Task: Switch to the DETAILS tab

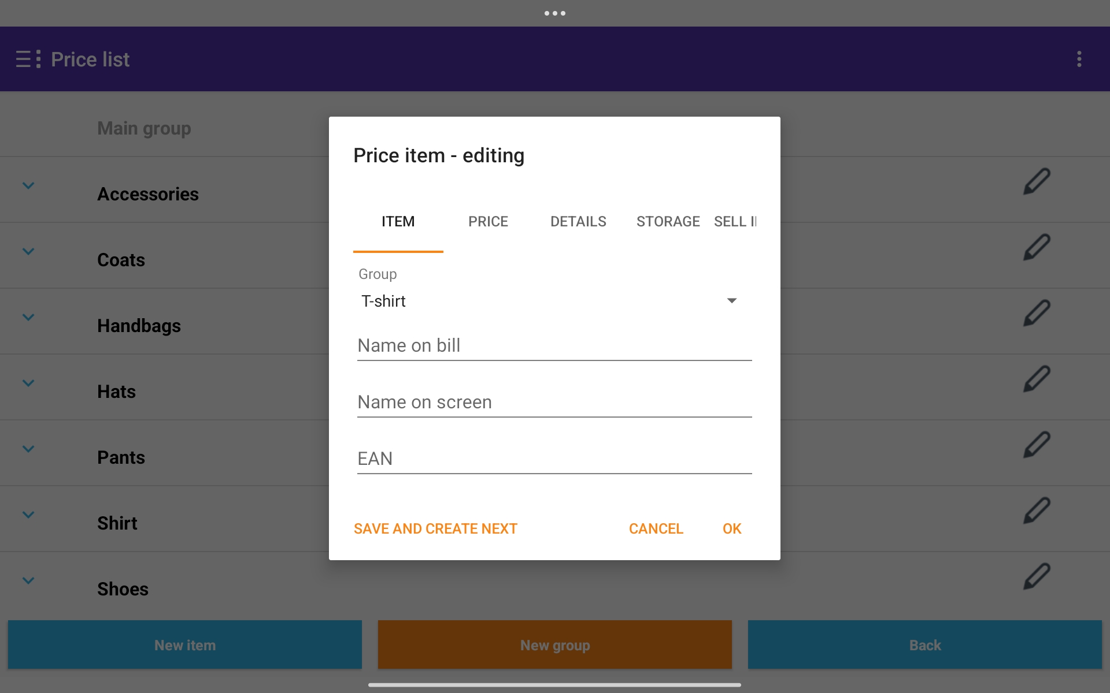Action: pyautogui.click(x=578, y=222)
